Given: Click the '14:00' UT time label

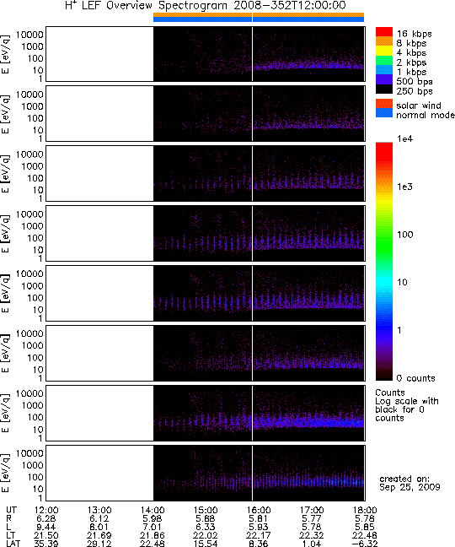Looking at the screenshot, I should pyautogui.click(x=153, y=511).
